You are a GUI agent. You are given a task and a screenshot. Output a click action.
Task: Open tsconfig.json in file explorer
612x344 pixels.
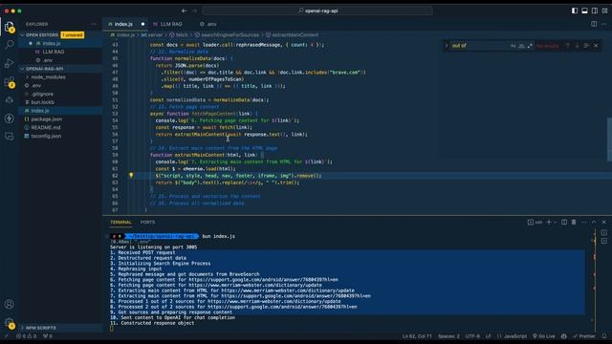coord(46,136)
